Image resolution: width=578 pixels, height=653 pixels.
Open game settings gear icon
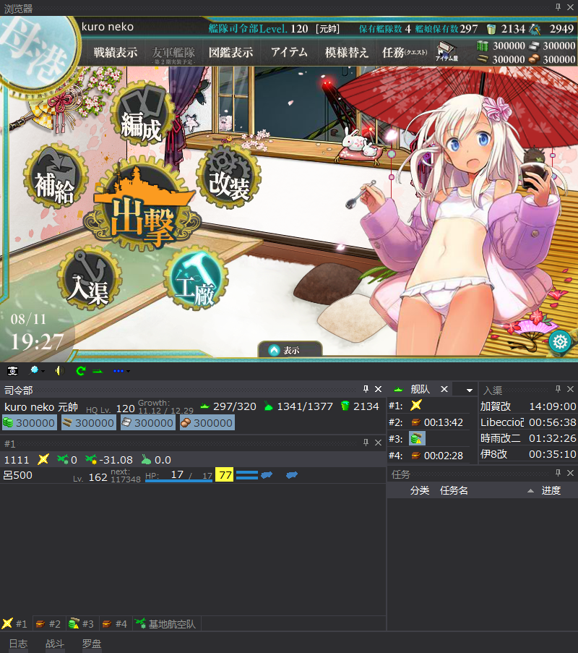[x=559, y=341]
